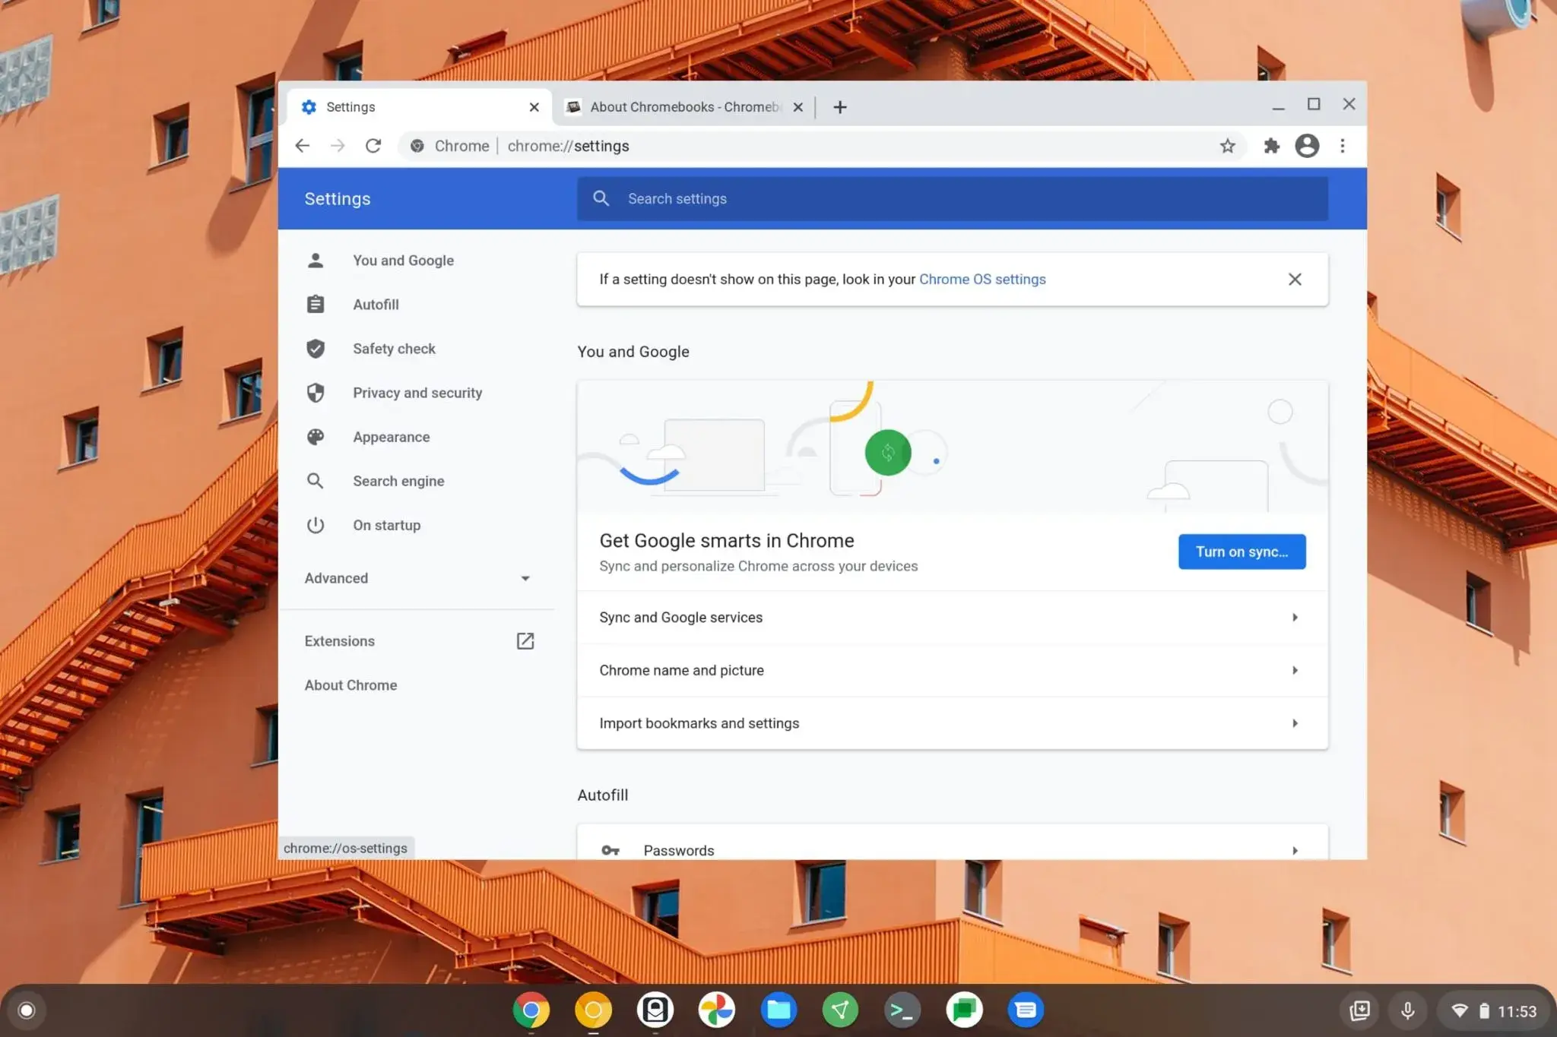Select Appearance in the sidebar
1557x1037 pixels.
[x=391, y=437]
